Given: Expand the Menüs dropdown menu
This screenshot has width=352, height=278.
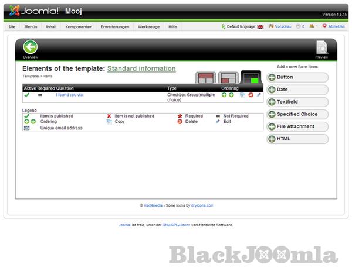Looking at the screenshot, I should pos(31,27).
